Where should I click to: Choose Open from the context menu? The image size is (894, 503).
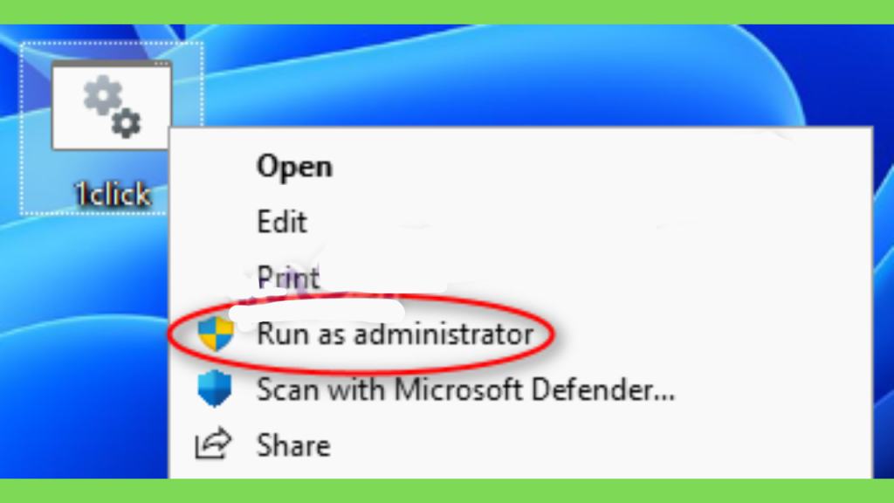294,167
